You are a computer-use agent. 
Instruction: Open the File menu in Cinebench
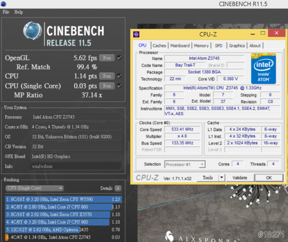click(x=6, y=12)
